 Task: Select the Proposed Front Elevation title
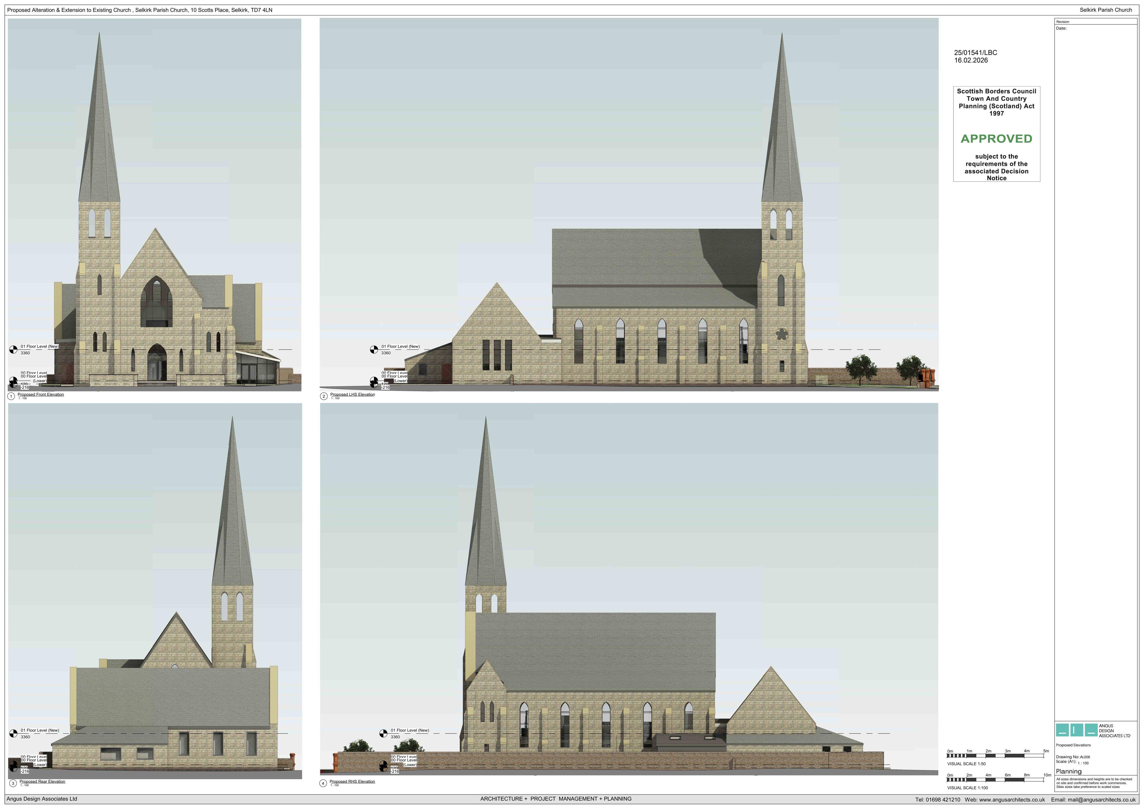[41, 394]
